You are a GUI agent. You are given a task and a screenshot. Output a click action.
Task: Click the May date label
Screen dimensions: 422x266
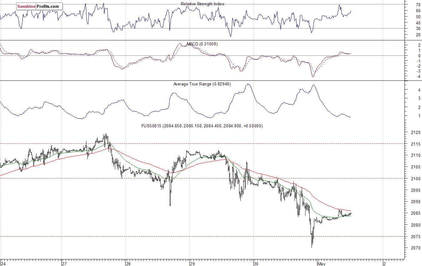click(322, 264)
